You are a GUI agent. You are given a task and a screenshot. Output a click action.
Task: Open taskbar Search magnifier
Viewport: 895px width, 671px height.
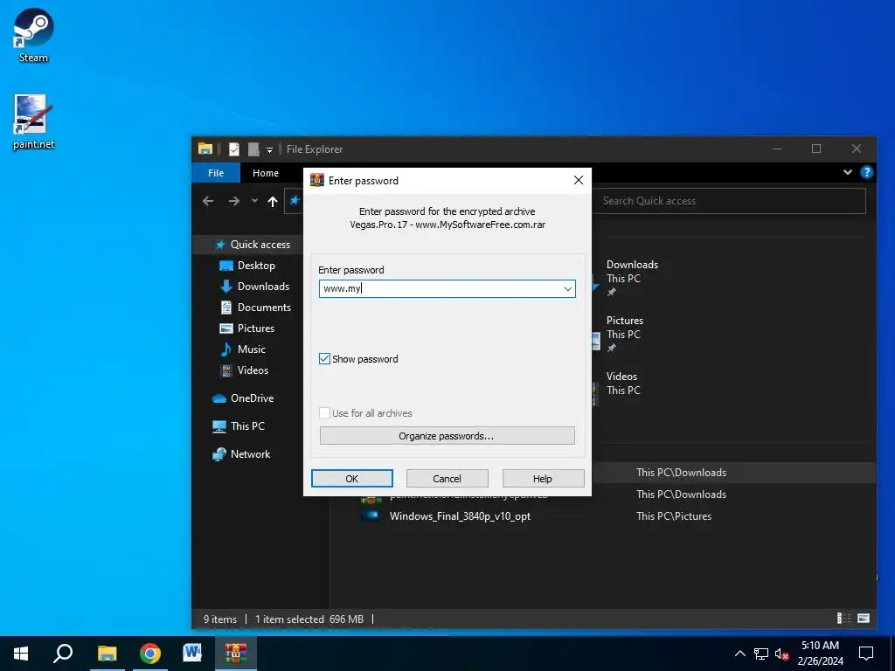pos(63,654)
